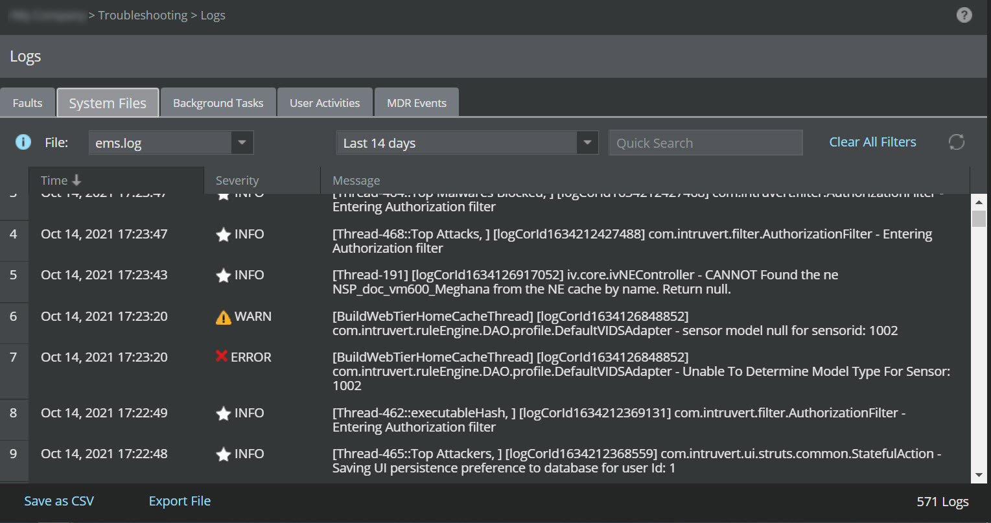This screenshot has height=523, width=991.
Task: Click the star INFO icon in row 4
Action: click(x=223, y=235)
